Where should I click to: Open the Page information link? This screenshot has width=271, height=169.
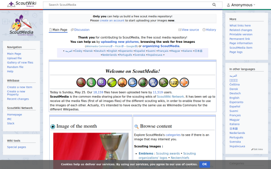pos(241,43)
